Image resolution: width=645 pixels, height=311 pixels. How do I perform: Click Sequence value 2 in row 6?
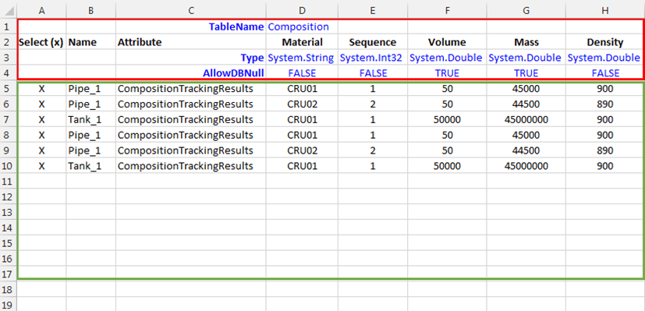tap(373, 104)
